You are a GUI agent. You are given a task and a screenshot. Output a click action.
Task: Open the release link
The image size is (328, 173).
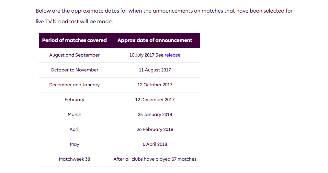pyautogui.click(x=172, y=55)
